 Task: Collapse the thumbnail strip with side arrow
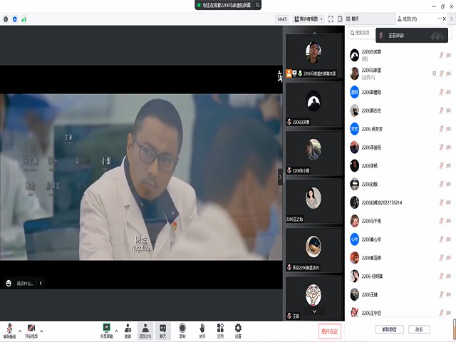tap(280, 177)
